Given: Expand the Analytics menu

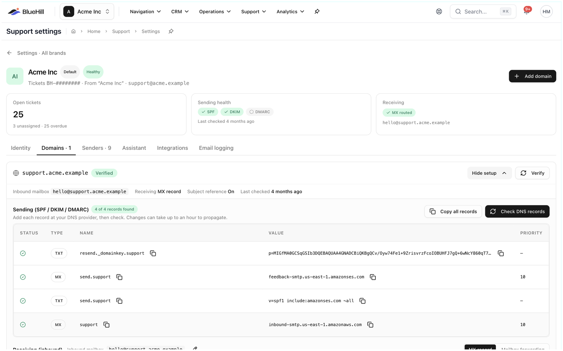Looking at the screenshot, I should point(290,12).
